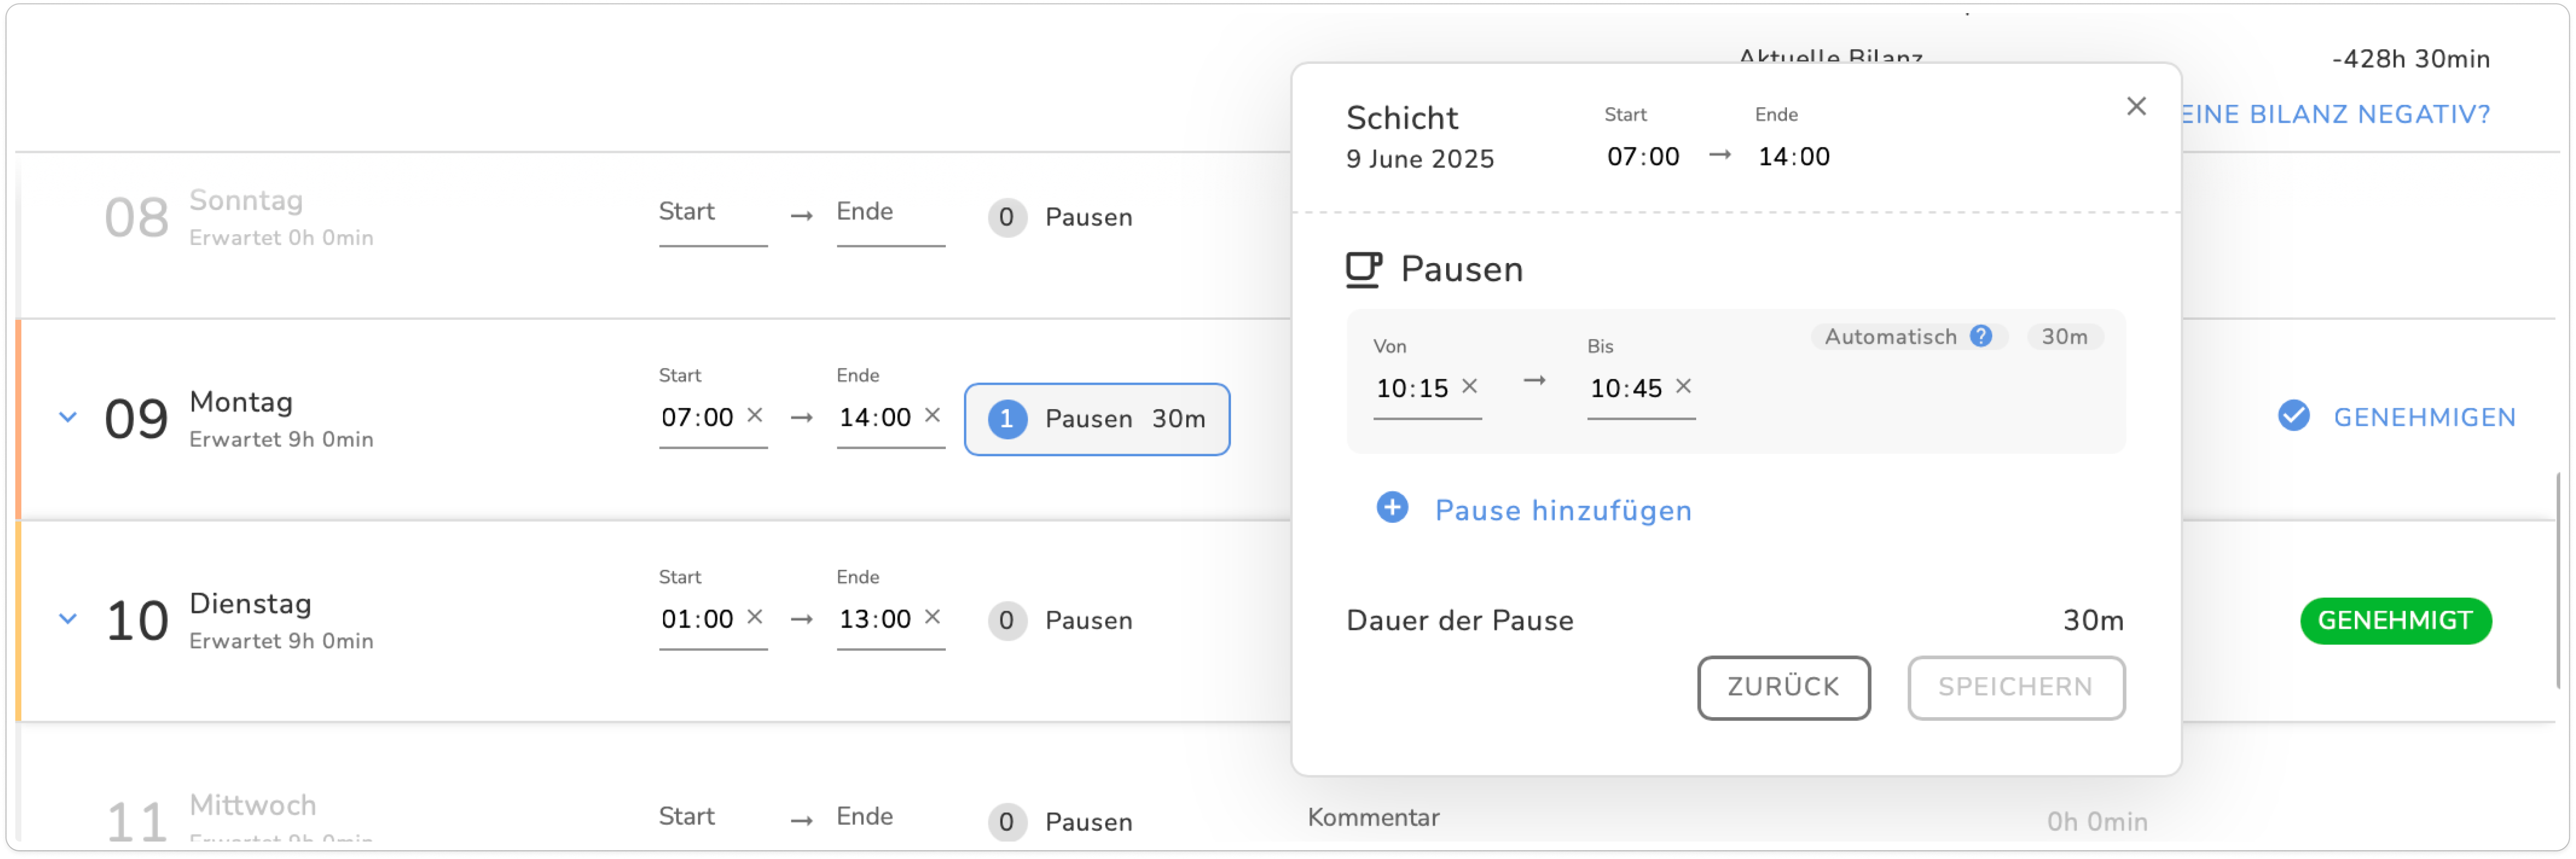Clear the Von 10:15 break time

(x=1469, y=385)
